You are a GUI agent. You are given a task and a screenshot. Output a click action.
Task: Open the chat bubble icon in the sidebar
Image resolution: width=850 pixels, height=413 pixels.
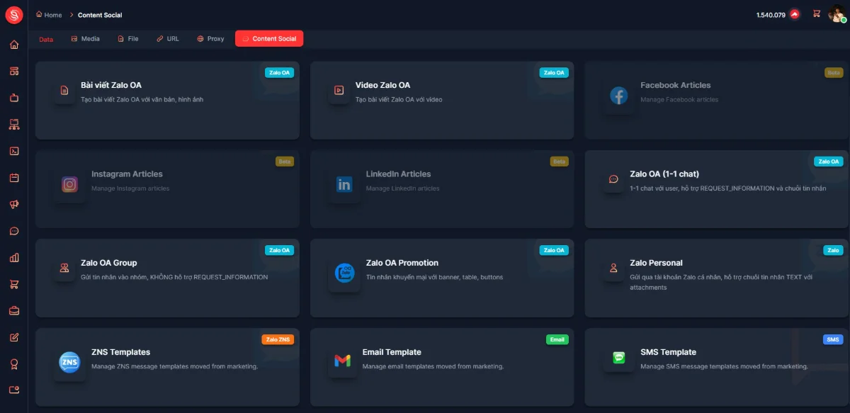[x=13, y=231]
